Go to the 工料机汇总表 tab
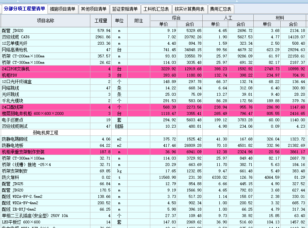308x228 pixels. (156, 9)
